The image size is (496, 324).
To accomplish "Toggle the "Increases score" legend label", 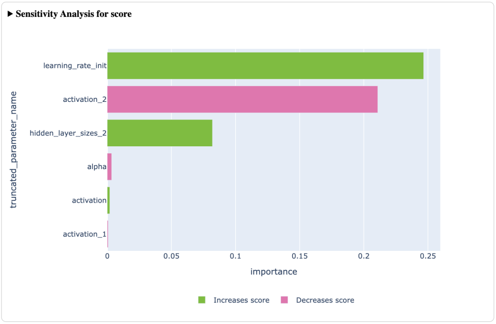I will point(241,300).
